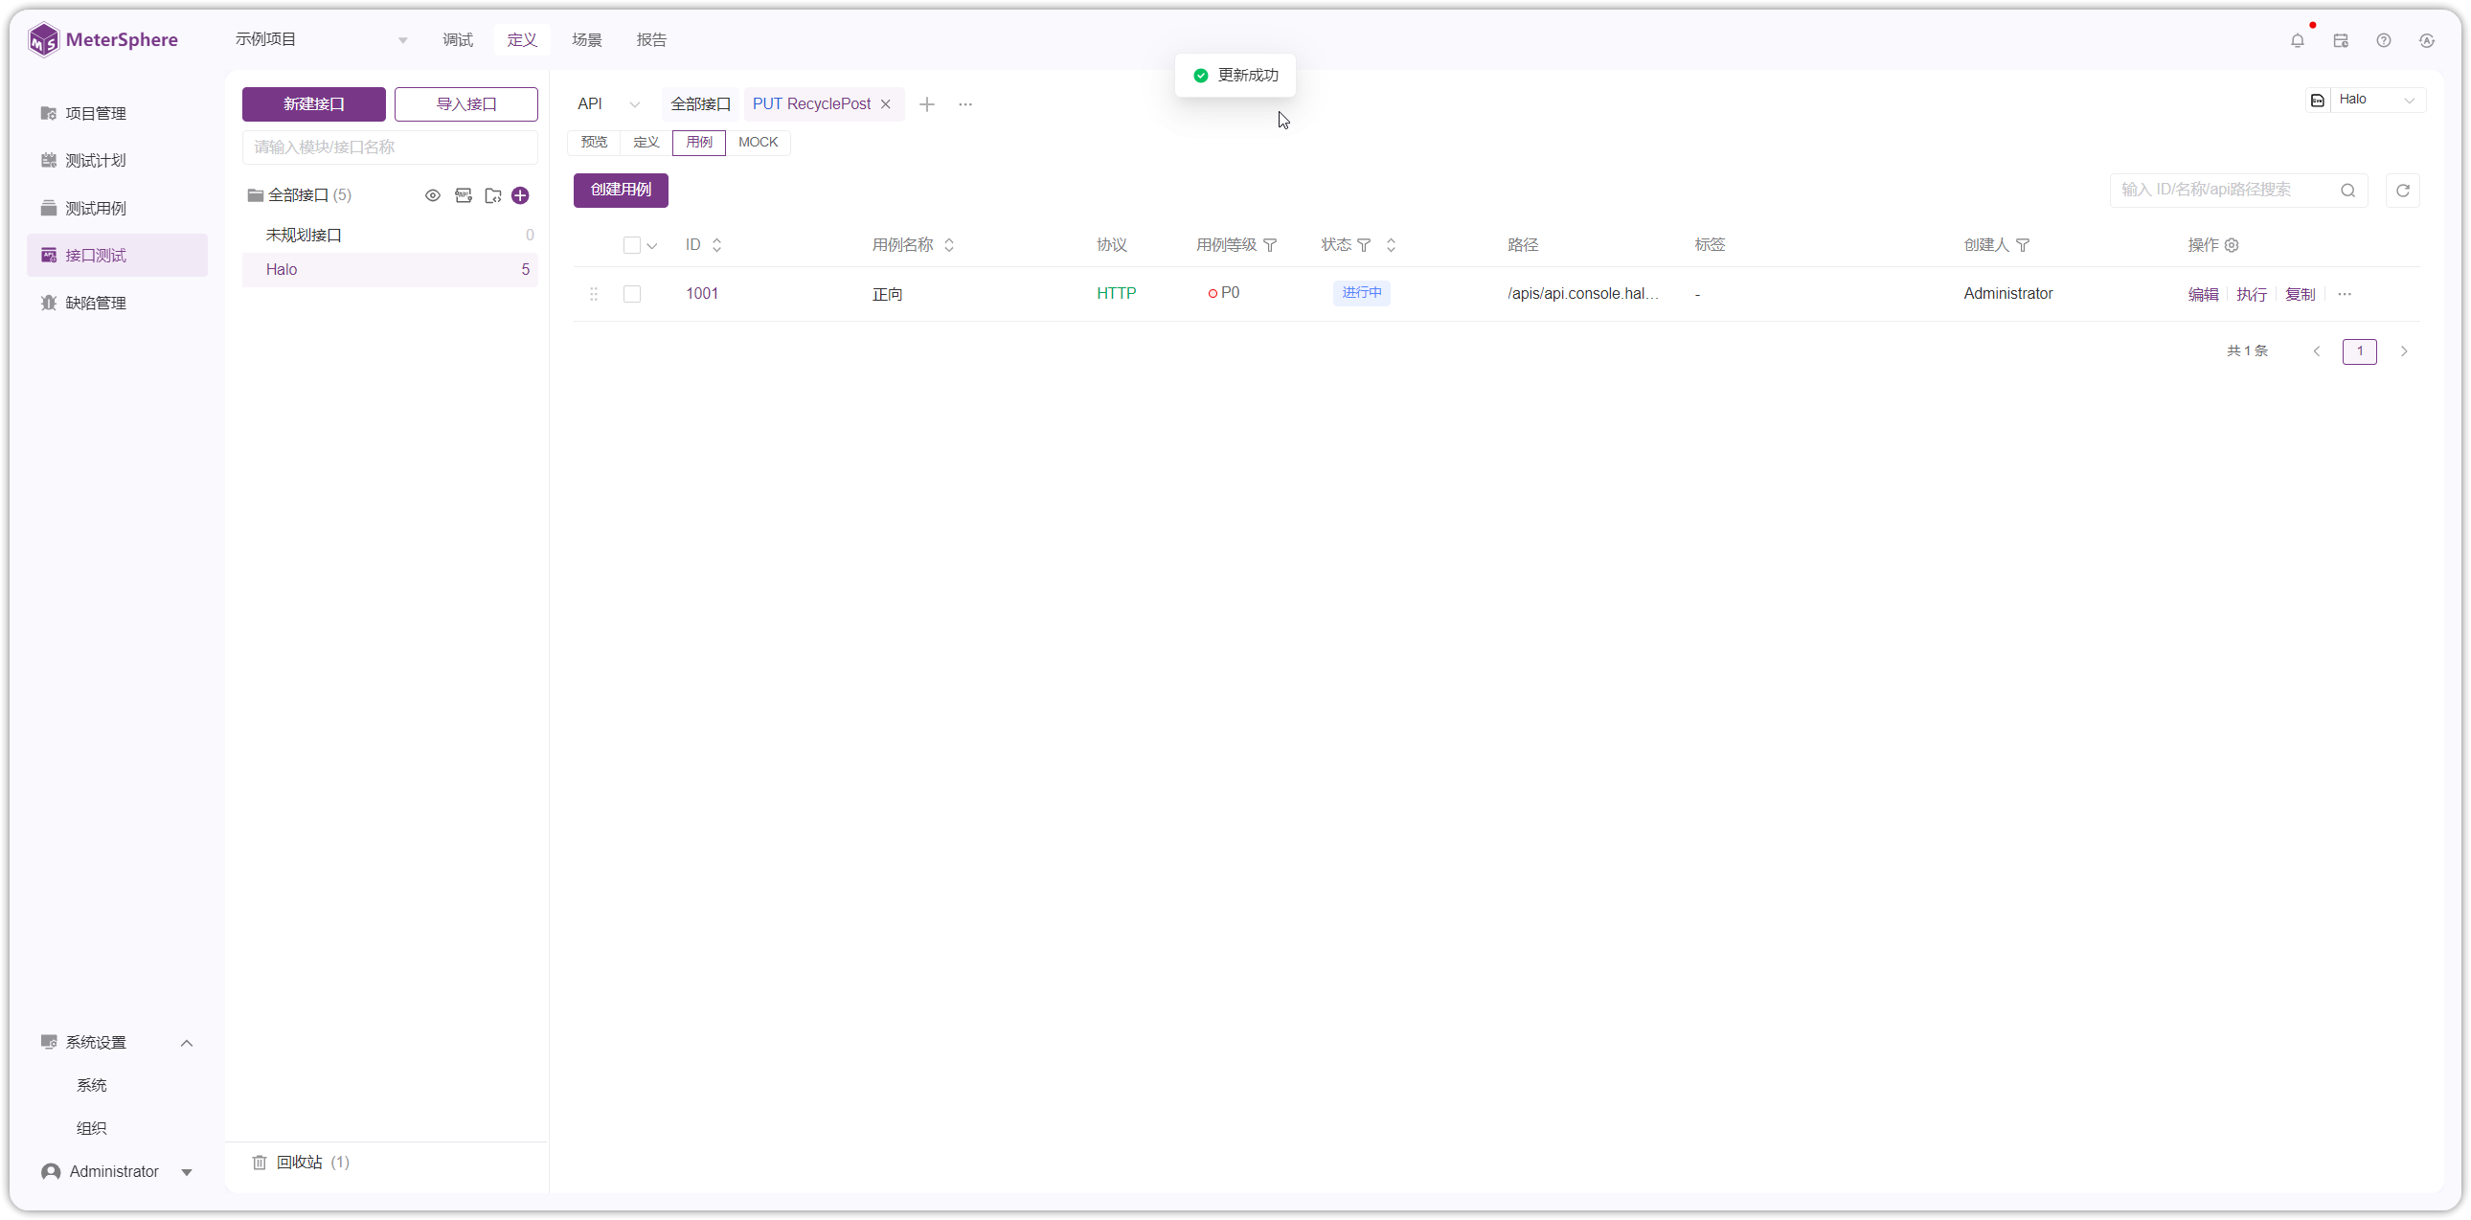Add a module with the plus circle icon
Screen dimensions: 2471x1220
(x=520, y=195)
